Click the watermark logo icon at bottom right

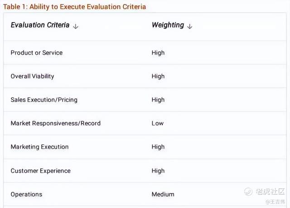coord(248,192)
